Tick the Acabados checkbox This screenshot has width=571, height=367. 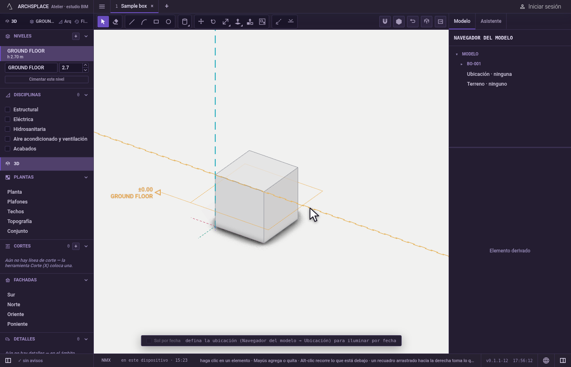point(7,149)
